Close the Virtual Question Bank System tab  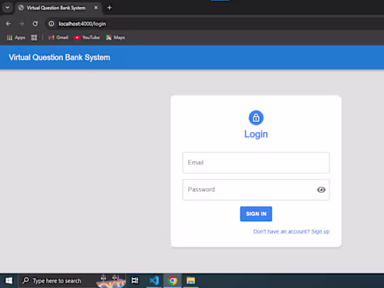click(x=96, y=8)
